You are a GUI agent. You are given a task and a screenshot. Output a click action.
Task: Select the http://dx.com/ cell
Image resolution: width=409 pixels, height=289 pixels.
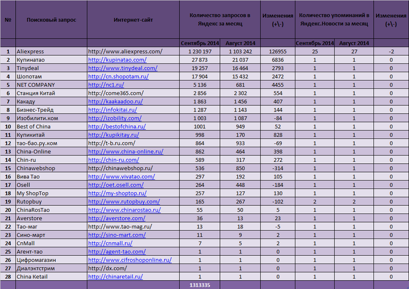[133, 268]
